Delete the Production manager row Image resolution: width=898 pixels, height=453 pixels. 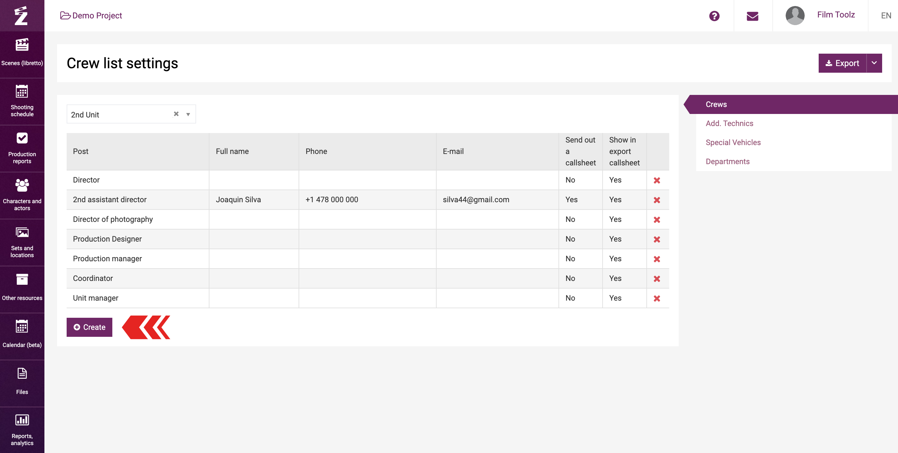657,259
